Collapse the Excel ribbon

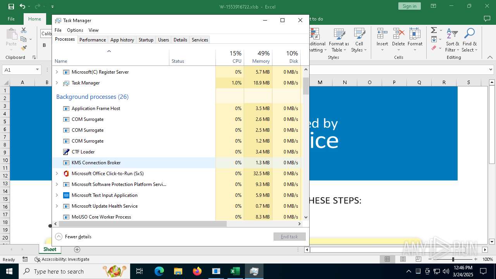coord(490,57)
